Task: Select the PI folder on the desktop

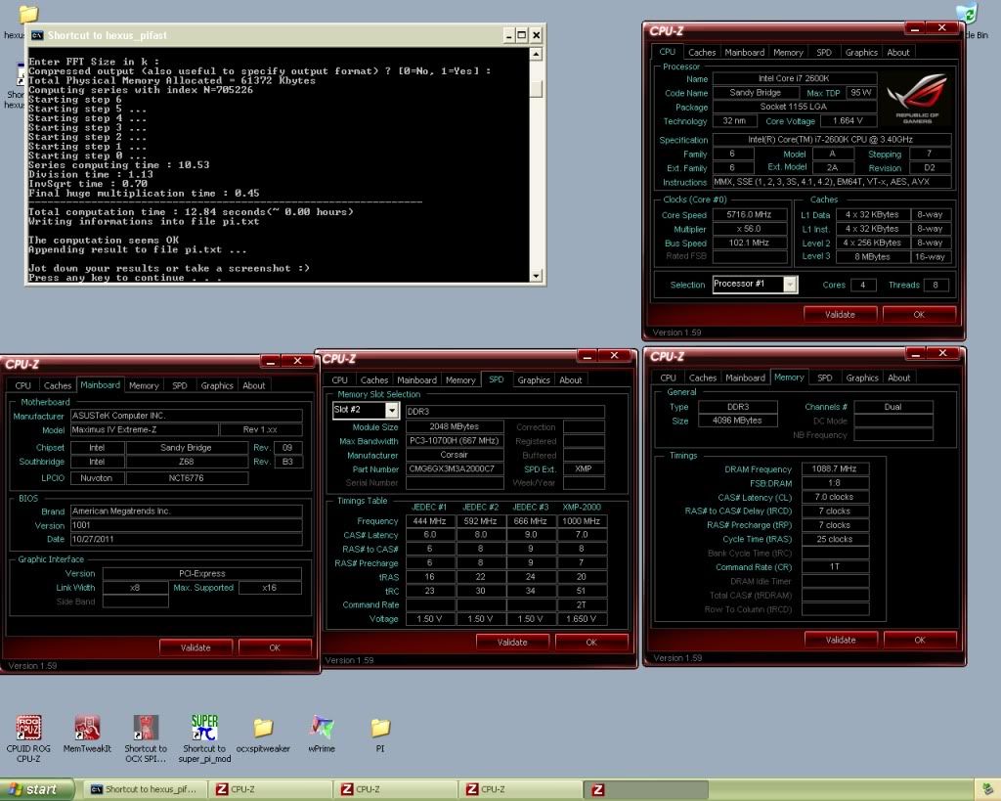Action: (380, 729)
